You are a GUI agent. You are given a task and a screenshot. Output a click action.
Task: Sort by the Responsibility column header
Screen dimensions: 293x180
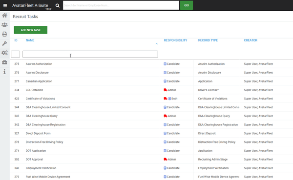pyautogui.click(x=175, y=40)
